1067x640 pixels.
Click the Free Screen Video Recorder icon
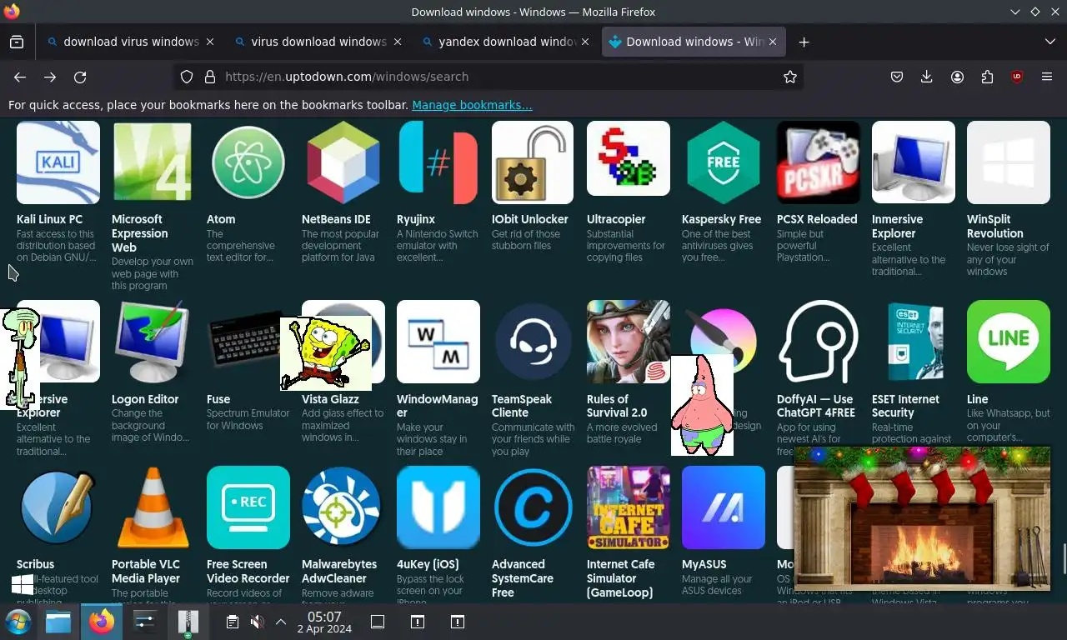[248, 507]
